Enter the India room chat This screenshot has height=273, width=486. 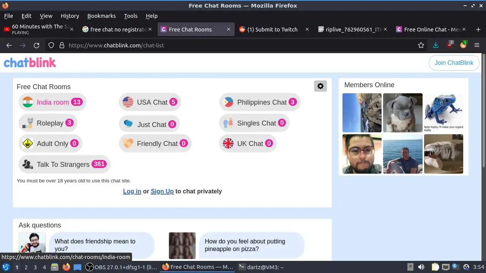(x=52, y=102)
